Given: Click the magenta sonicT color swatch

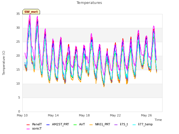Looking at the screenshot, I should (x=28, y=129).
